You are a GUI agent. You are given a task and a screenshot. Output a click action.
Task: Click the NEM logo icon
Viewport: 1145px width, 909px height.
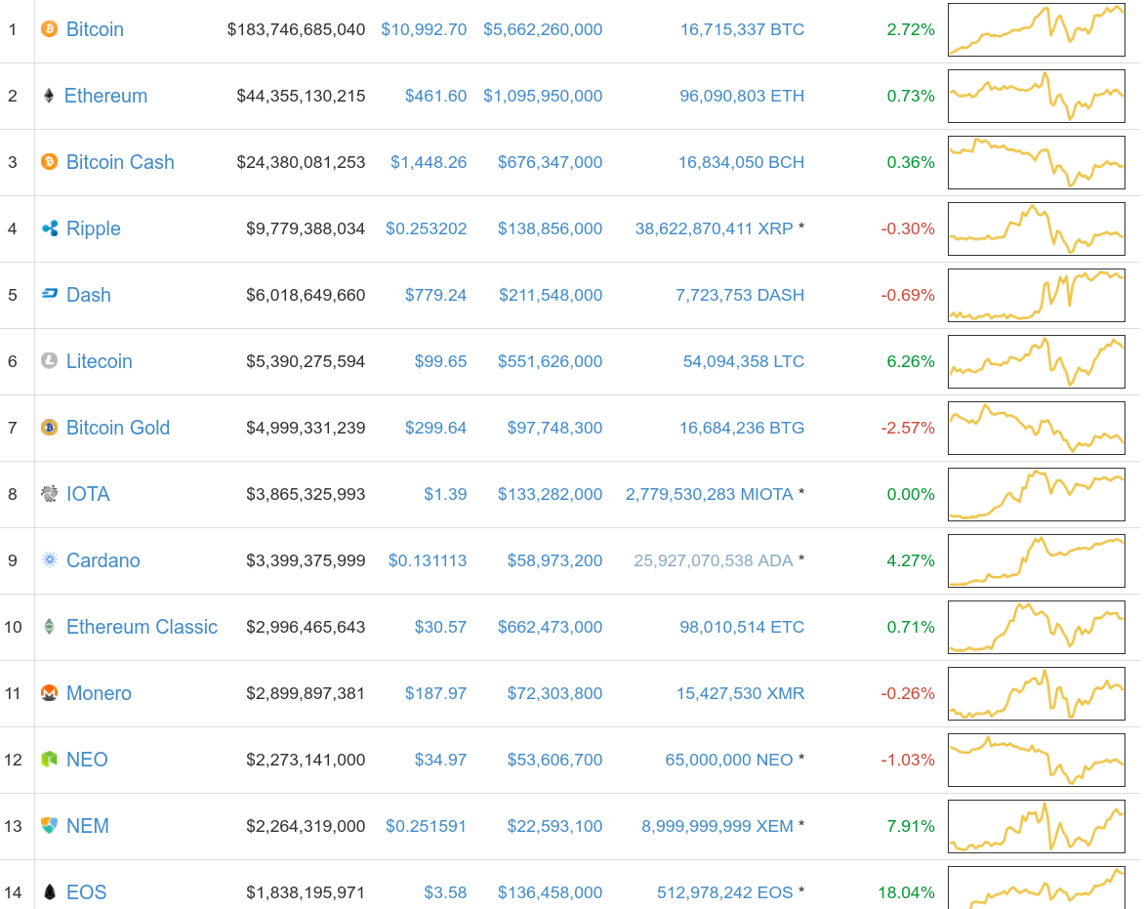click(49, 826)
